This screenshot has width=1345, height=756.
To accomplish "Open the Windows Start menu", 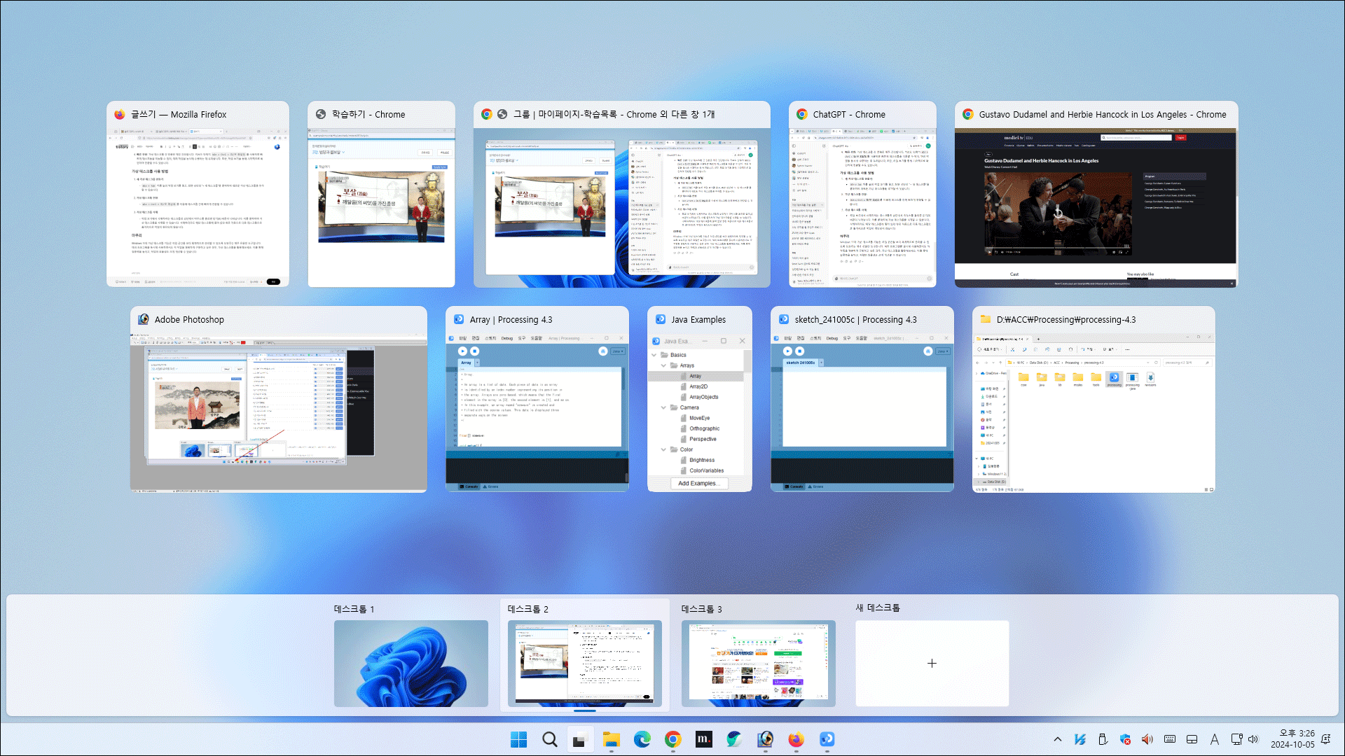I will [x=518, y=739].
